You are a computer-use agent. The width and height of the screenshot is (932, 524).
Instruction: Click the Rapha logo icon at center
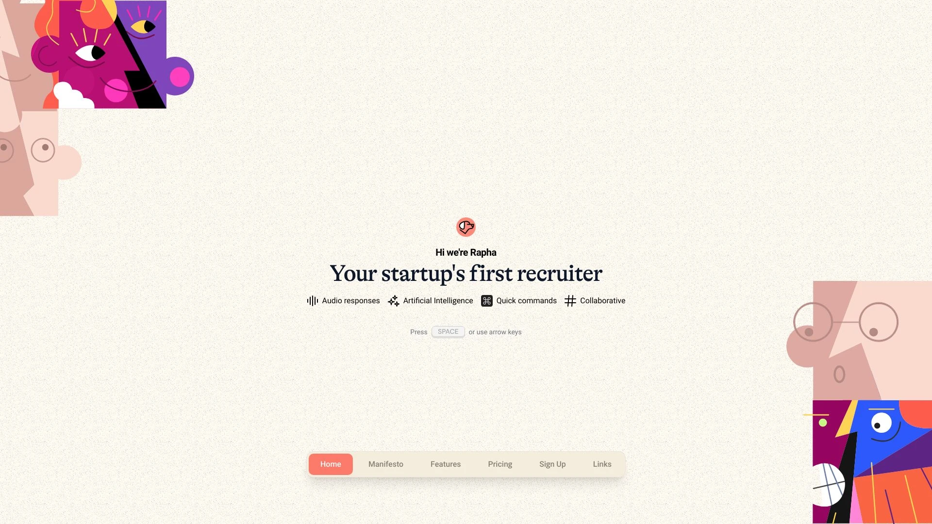point(466,227)
